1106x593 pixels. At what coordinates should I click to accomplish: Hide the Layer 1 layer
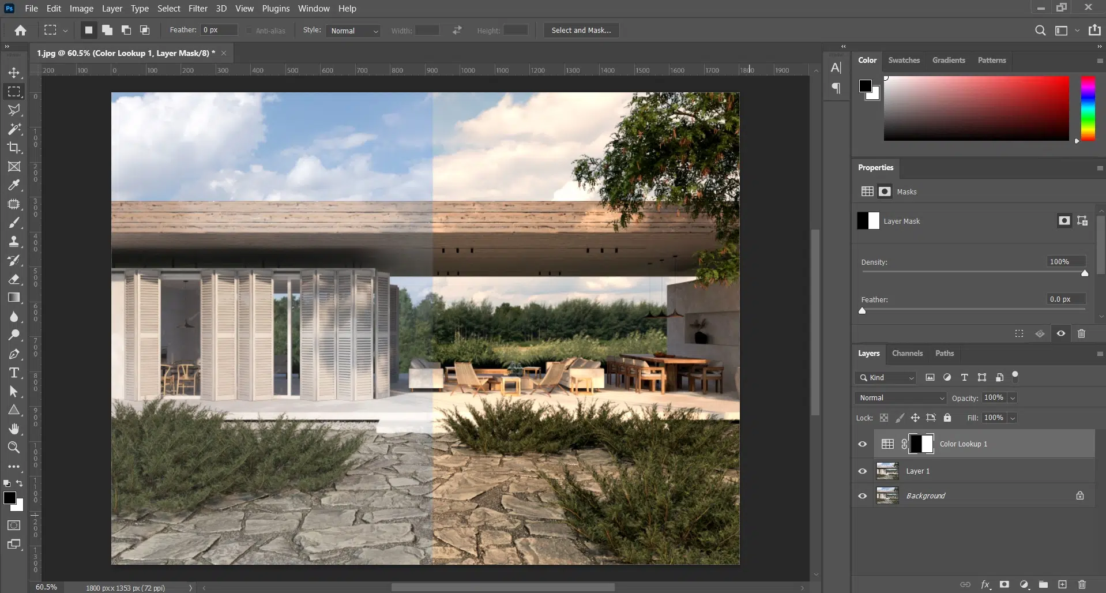tap(863, 471)
